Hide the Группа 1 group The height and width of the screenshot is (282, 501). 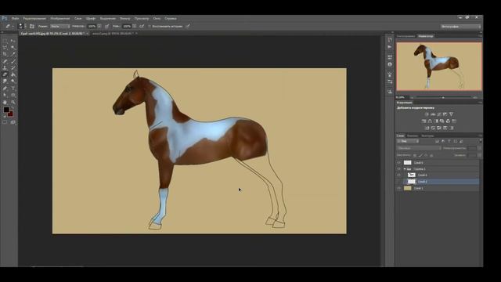tap(398, 169)
